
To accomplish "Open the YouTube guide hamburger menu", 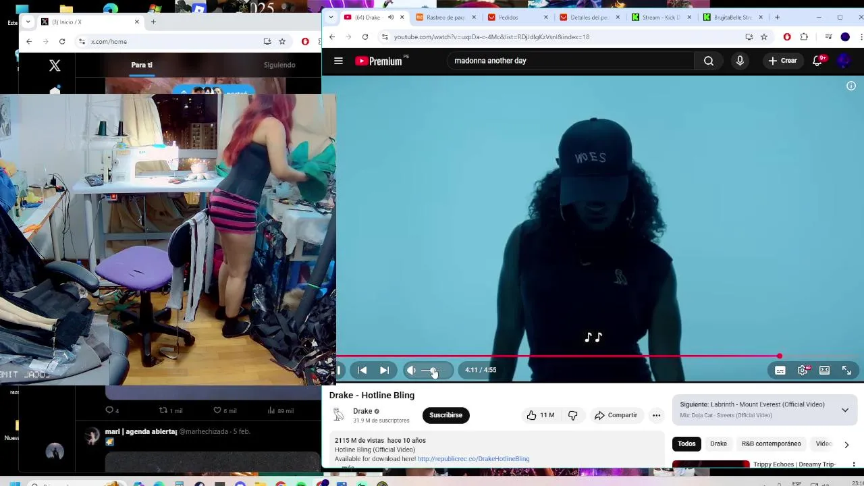I will point(338,61).
